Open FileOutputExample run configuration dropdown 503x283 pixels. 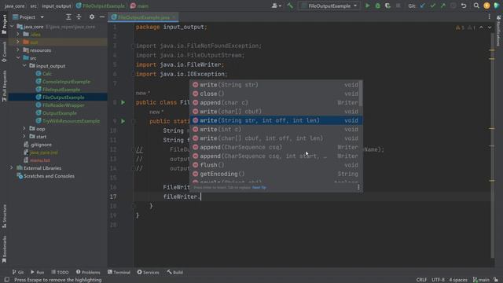[x=329, y=6]
